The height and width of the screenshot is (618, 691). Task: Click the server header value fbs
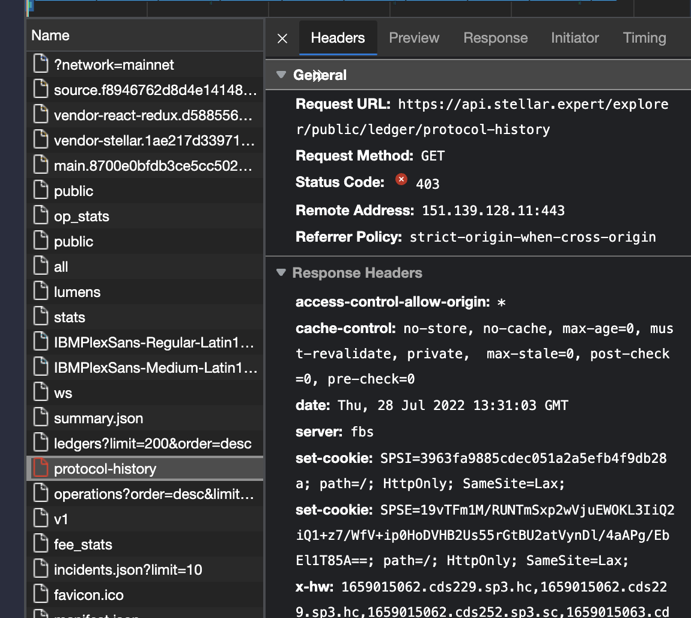pyautogui.click(x=362, y=432)
